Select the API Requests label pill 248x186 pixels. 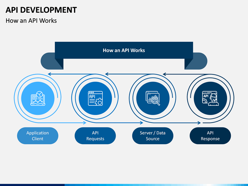[x=95, y=136]
